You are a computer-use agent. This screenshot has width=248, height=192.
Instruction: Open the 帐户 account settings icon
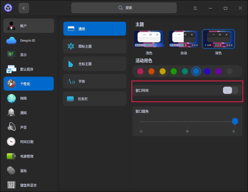coord(11,26)
